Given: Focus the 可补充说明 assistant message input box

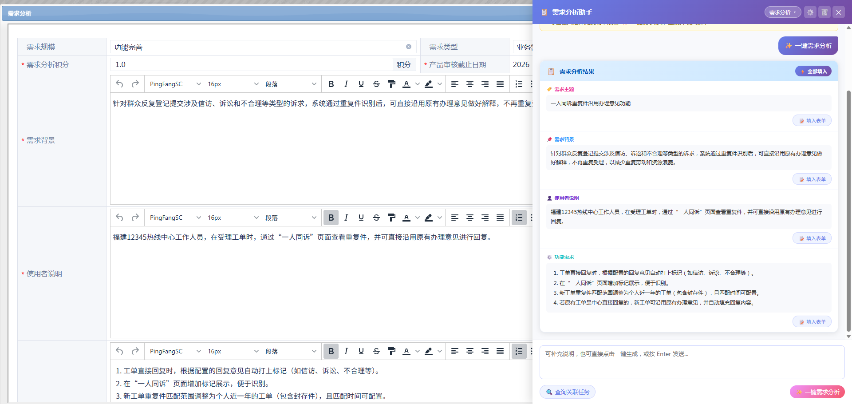Looking at the screenshot, I should pos(692,362).
